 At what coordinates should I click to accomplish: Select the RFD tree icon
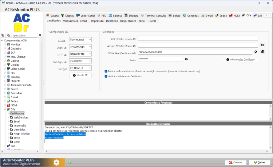[8, 73]
